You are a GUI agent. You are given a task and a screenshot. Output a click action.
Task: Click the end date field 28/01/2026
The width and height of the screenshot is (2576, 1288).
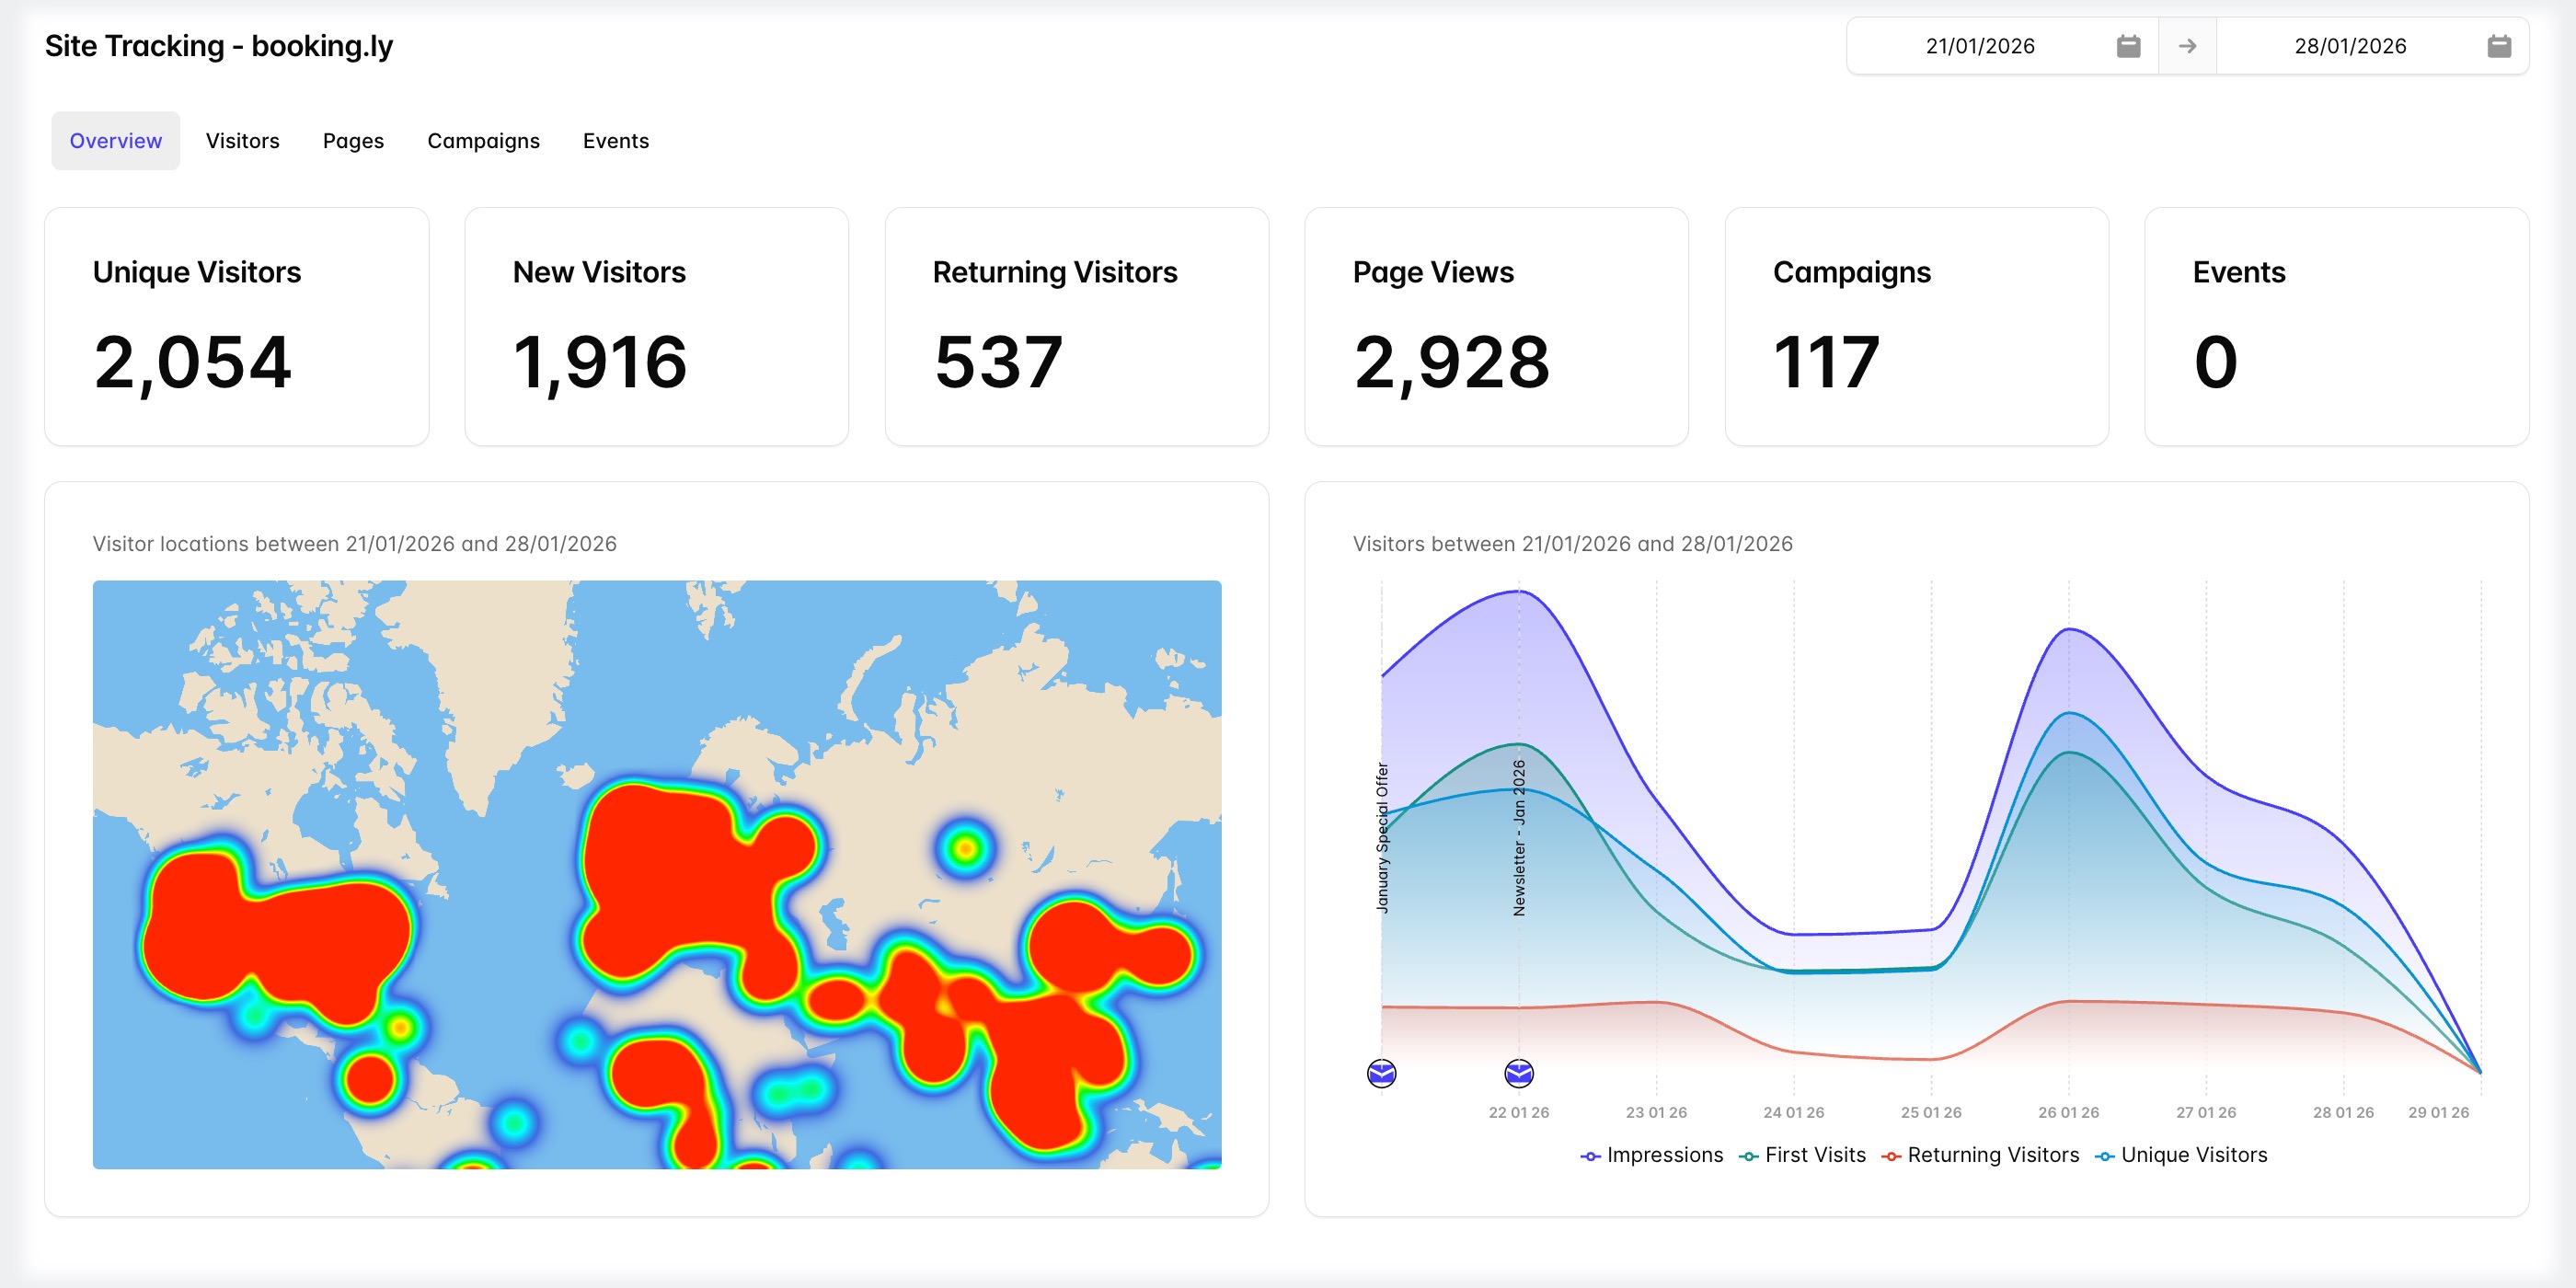point(2349,46)
